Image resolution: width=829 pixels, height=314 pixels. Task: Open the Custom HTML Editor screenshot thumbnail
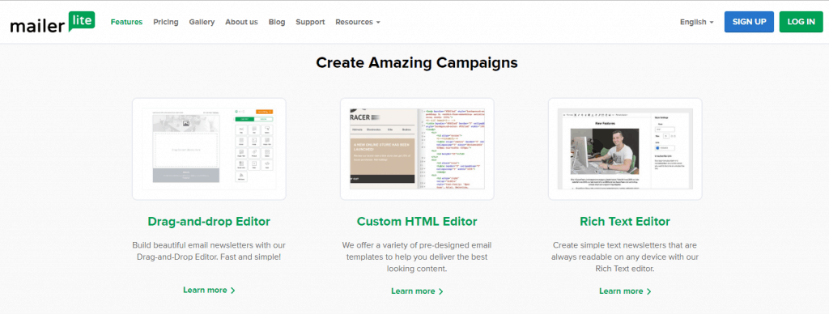coord(417,149)
